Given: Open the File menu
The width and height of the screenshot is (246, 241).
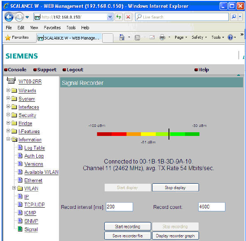Looking at the screenshot, I should [x=9, y=28].
